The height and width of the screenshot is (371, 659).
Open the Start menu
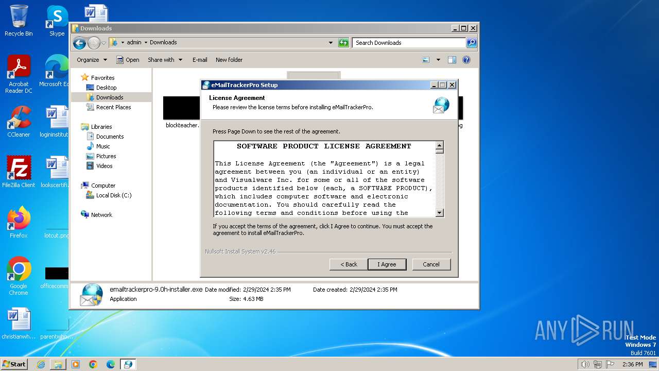(x=14, y=364)
